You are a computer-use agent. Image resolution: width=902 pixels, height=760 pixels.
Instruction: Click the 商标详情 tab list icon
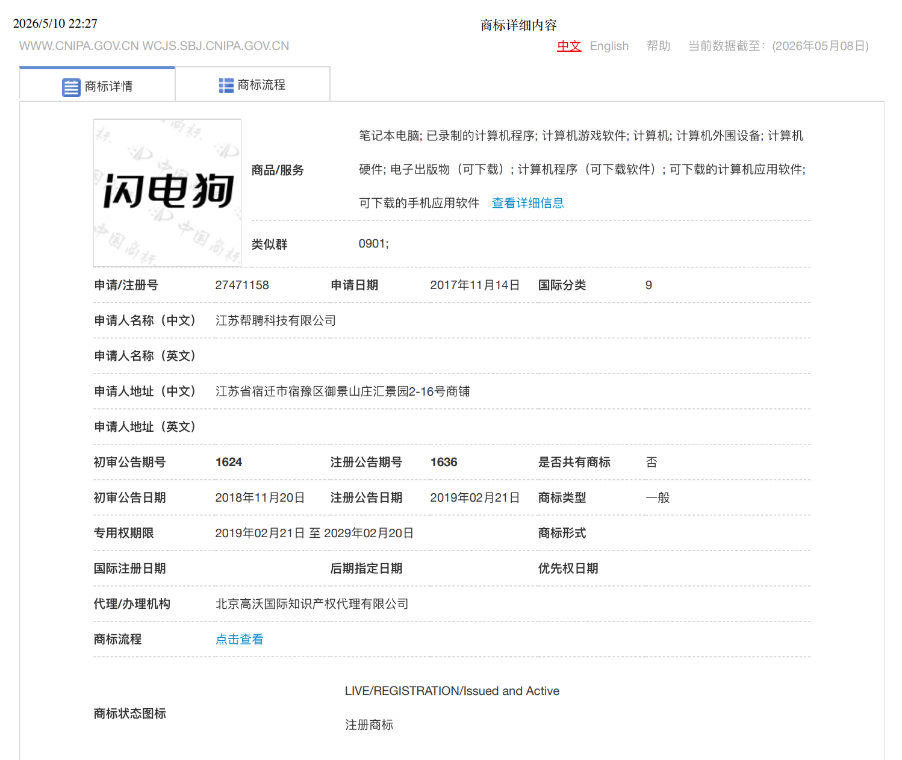tap(71, 87)
